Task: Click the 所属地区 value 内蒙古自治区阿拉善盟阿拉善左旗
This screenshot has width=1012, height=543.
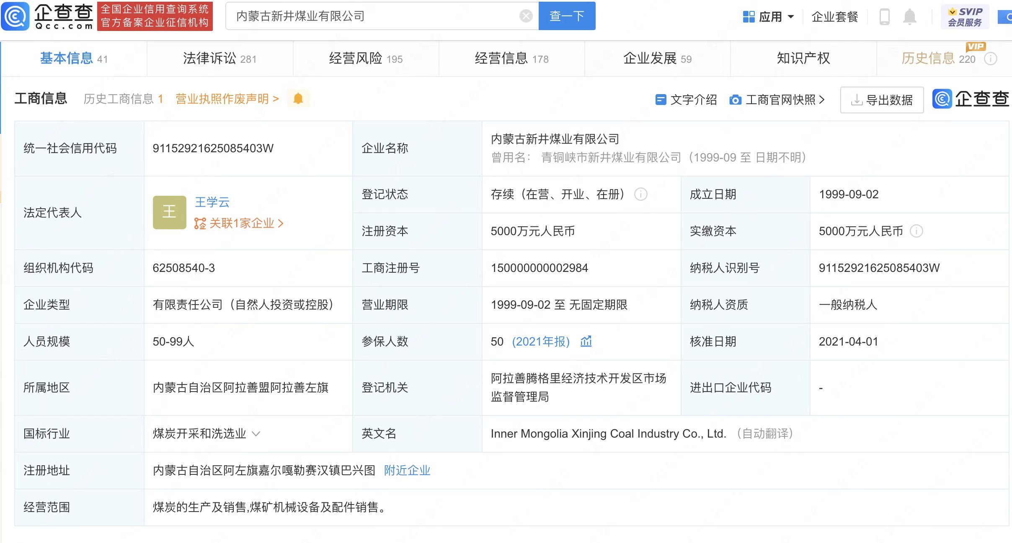Action: click(240, 388)
